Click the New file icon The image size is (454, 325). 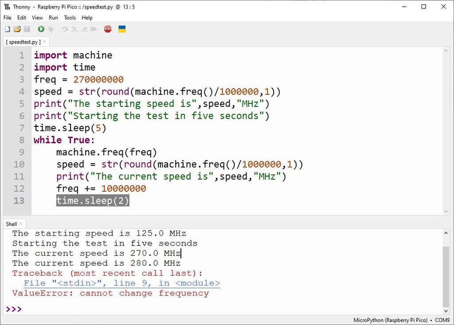point(8,29)
